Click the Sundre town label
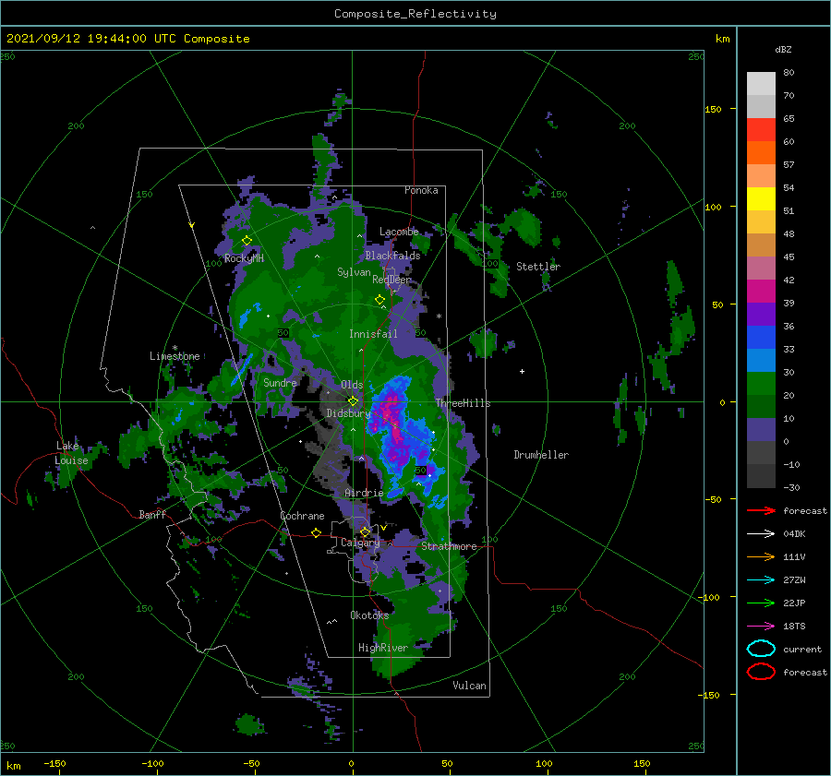 tap(280, 382)
